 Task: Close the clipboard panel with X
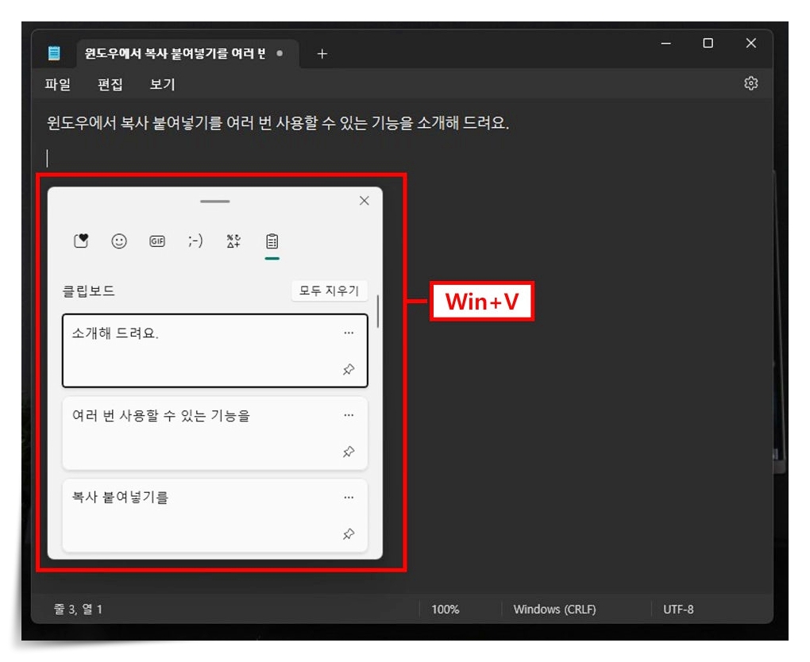[x=364, y=200]
